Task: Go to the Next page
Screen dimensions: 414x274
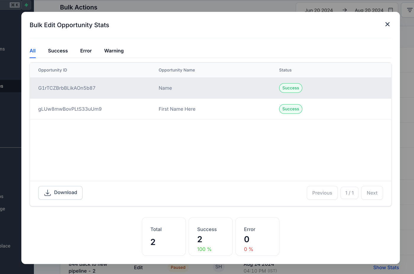Action: pyautogui.click(x=372, y=193)
